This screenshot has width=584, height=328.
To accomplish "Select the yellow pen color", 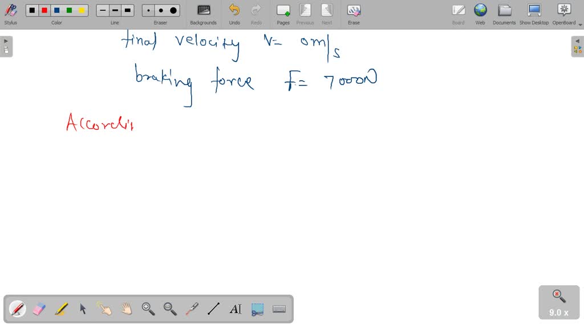I will point(81,10).
